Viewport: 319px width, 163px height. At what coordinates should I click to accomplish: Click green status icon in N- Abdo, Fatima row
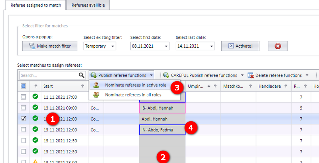(x=35, y=129)
